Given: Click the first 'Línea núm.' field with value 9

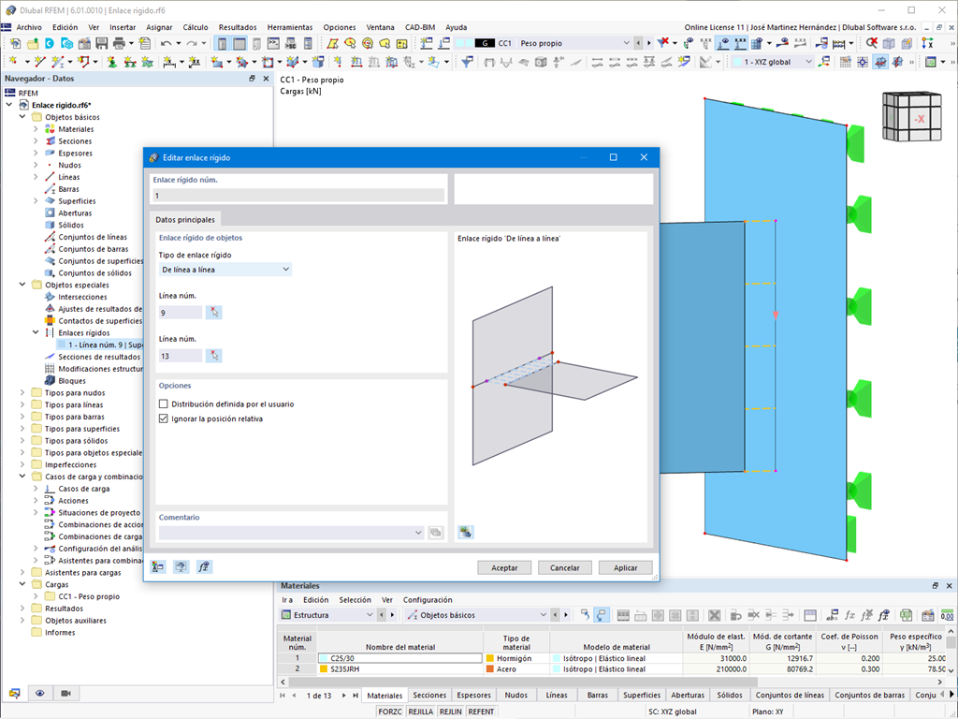Looking at the screenshot, I should click(181, 313).
